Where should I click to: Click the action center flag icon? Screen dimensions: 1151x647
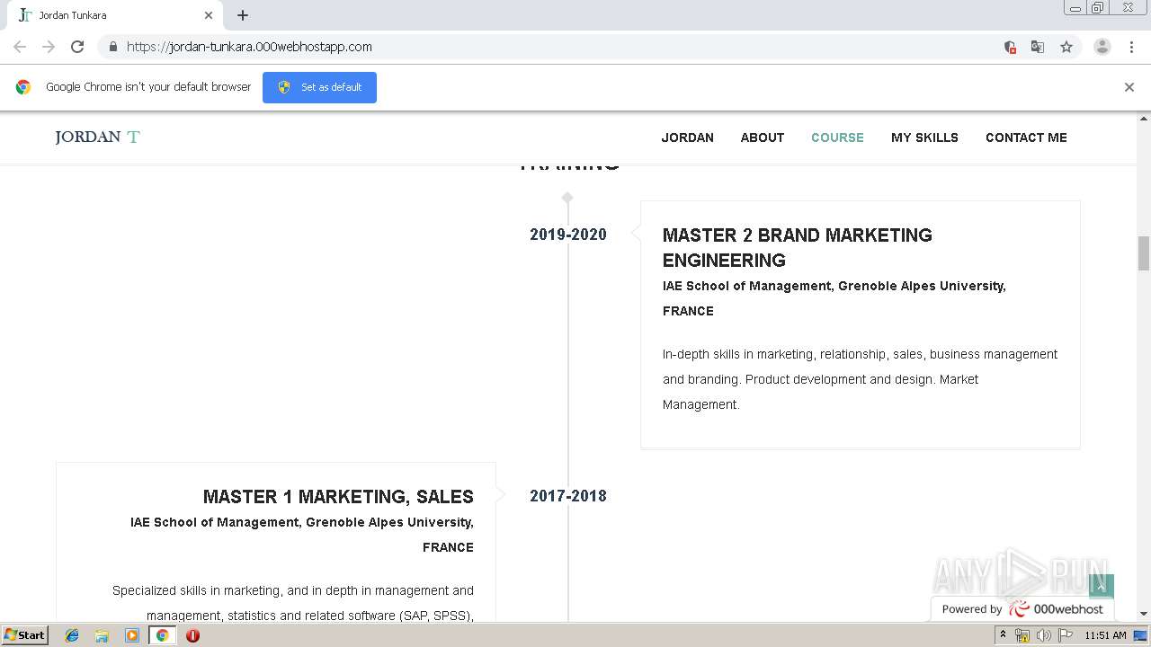[x=1066, y=635]
